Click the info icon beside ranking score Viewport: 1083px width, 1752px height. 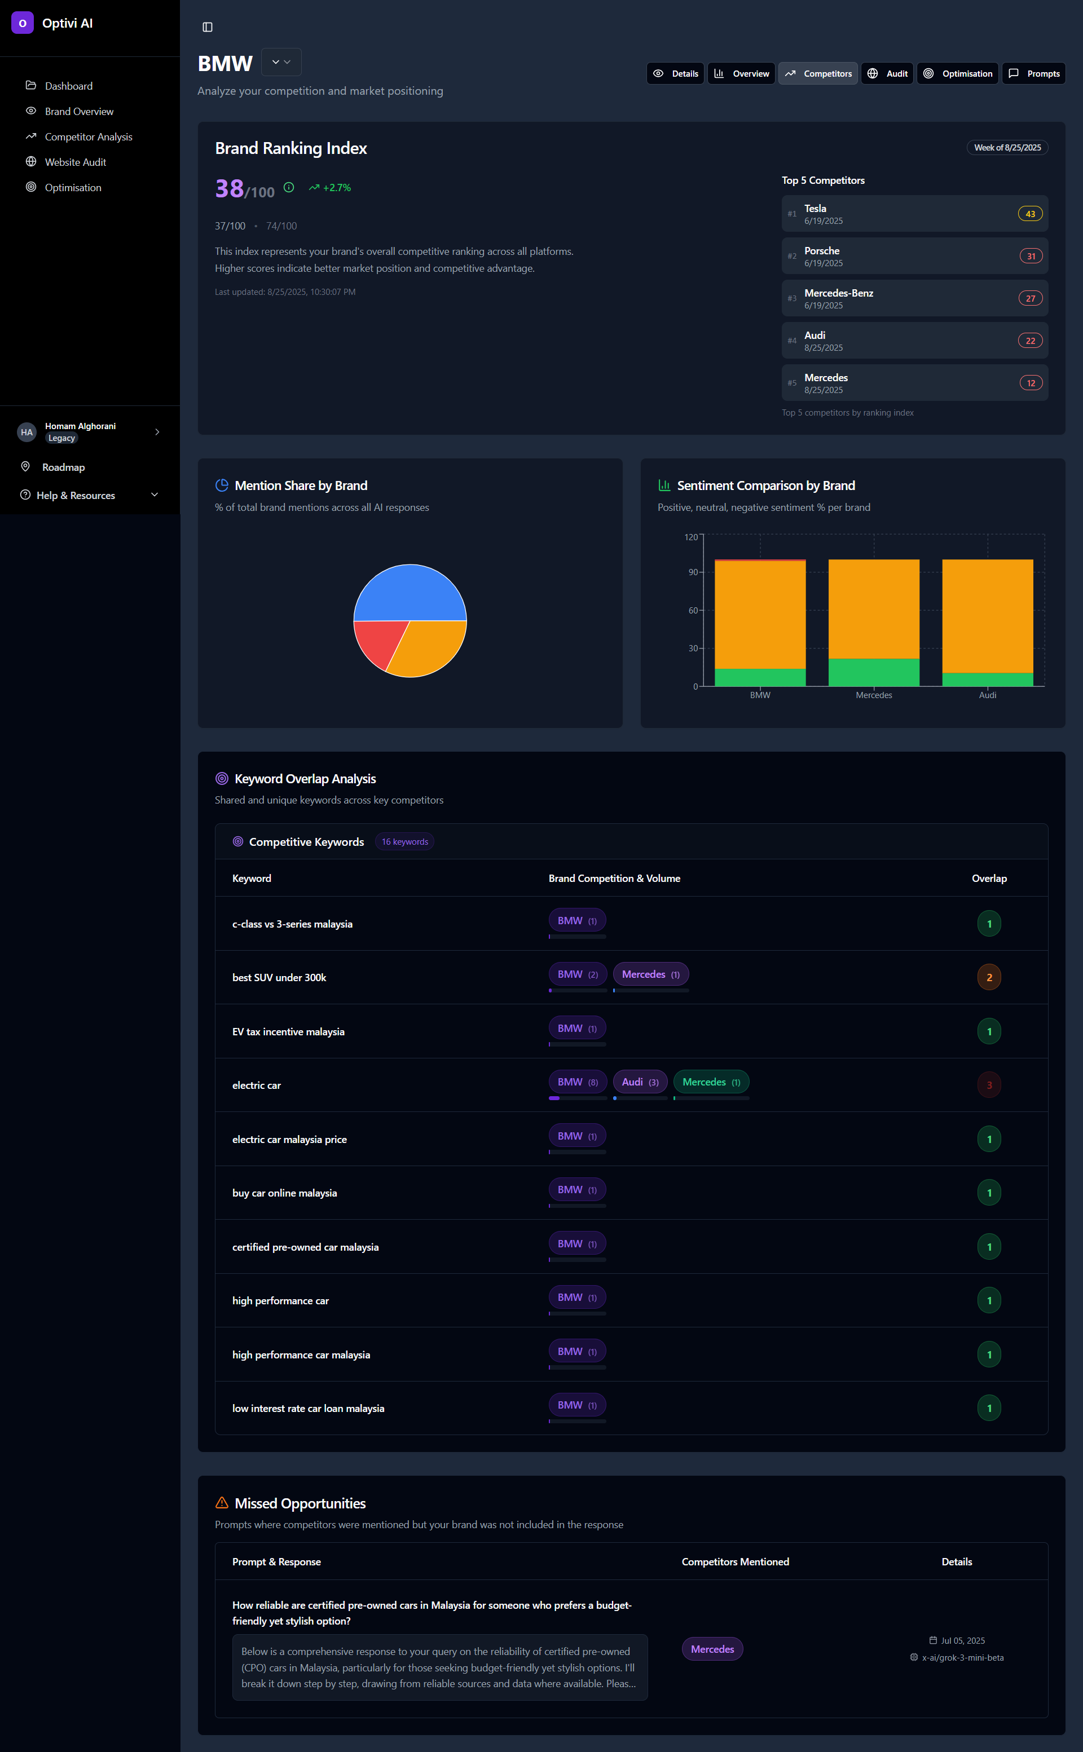289,188
